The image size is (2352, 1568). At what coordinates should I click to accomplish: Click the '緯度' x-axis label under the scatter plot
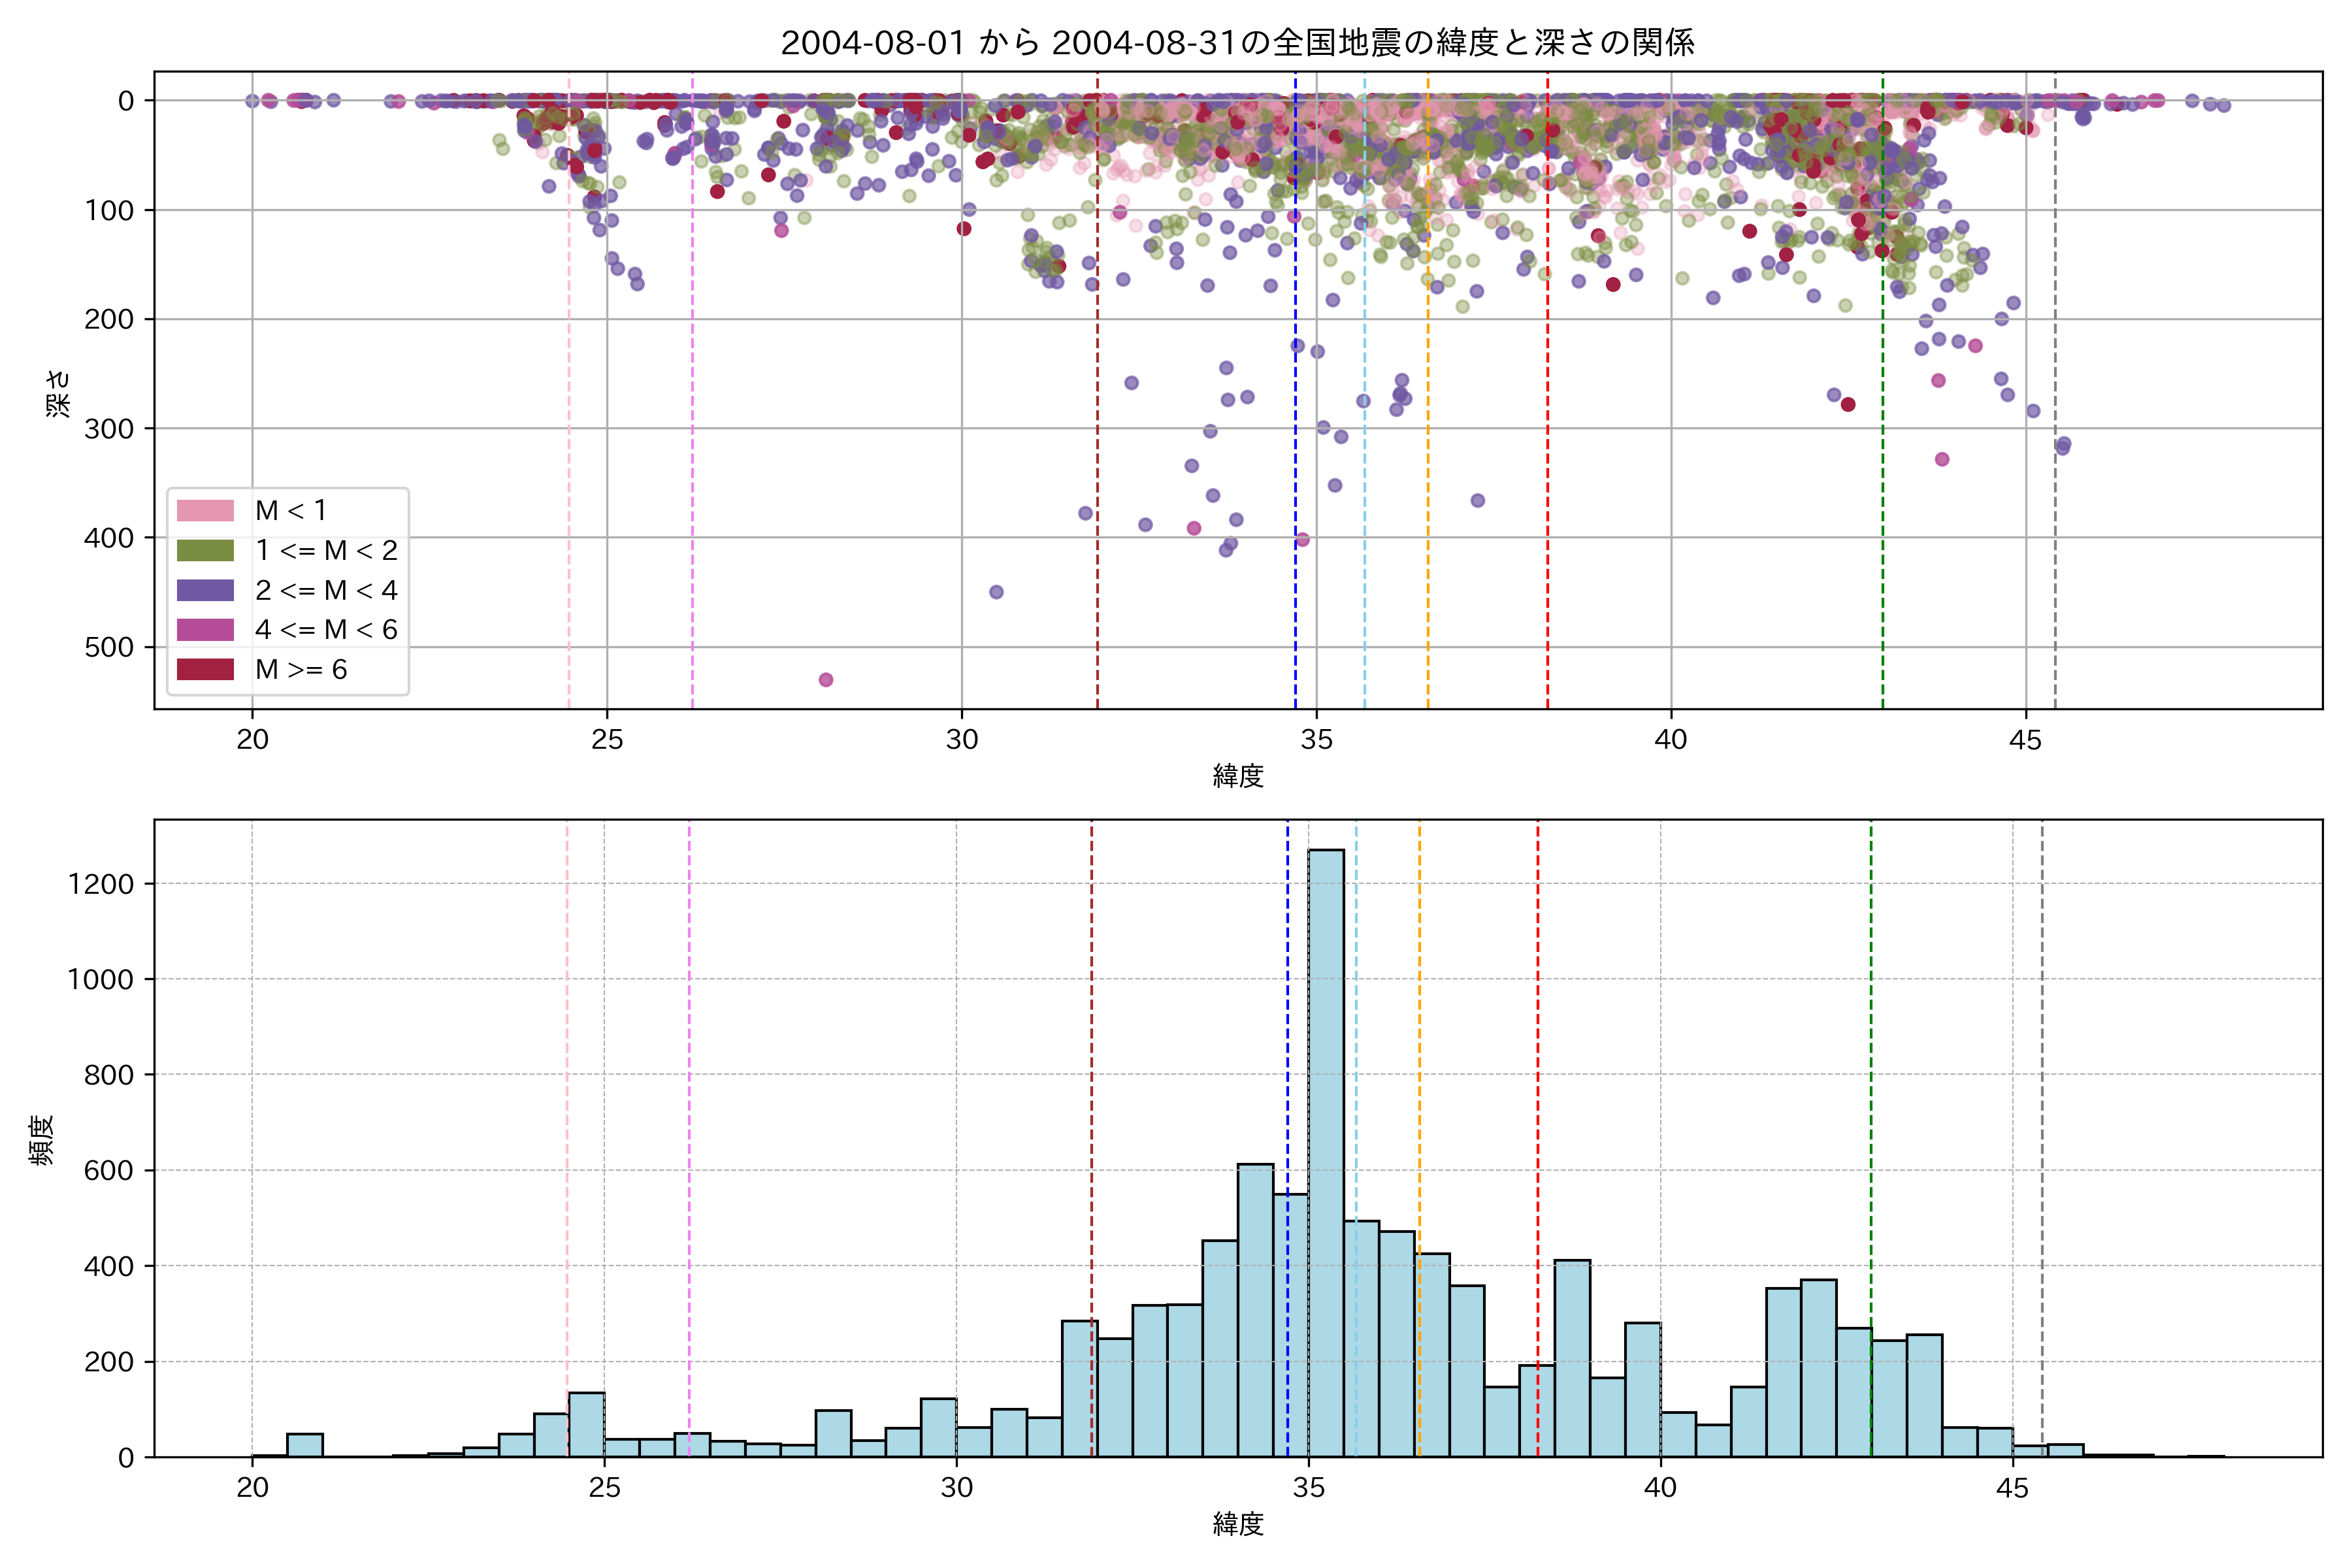click(1238, 775)
